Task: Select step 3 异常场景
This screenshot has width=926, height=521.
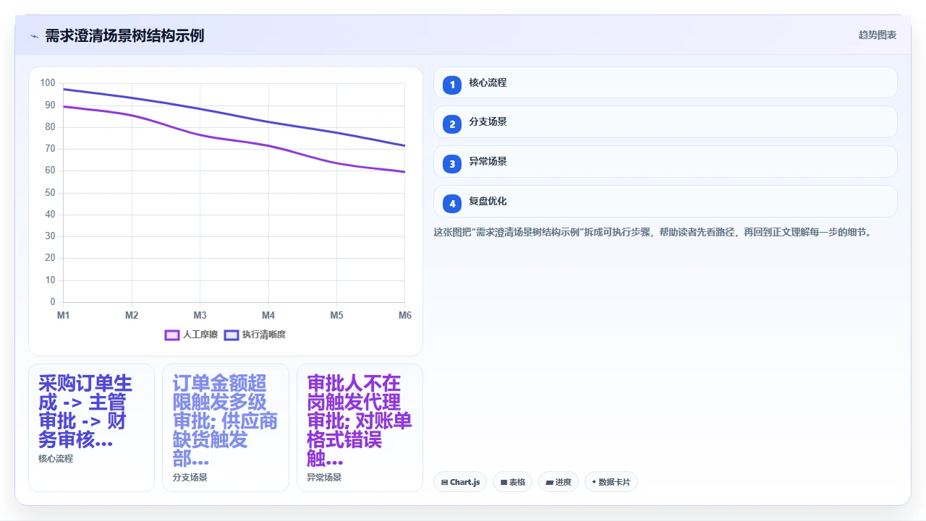Action: (665, 162)
